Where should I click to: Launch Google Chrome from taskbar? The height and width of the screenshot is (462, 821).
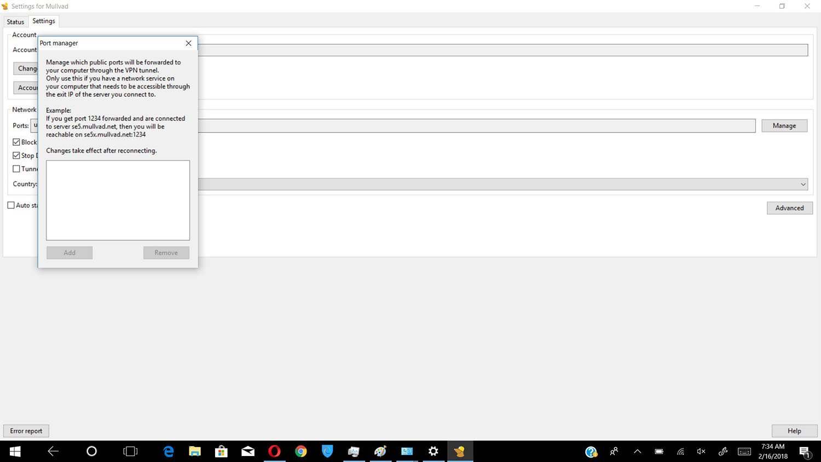300,452
